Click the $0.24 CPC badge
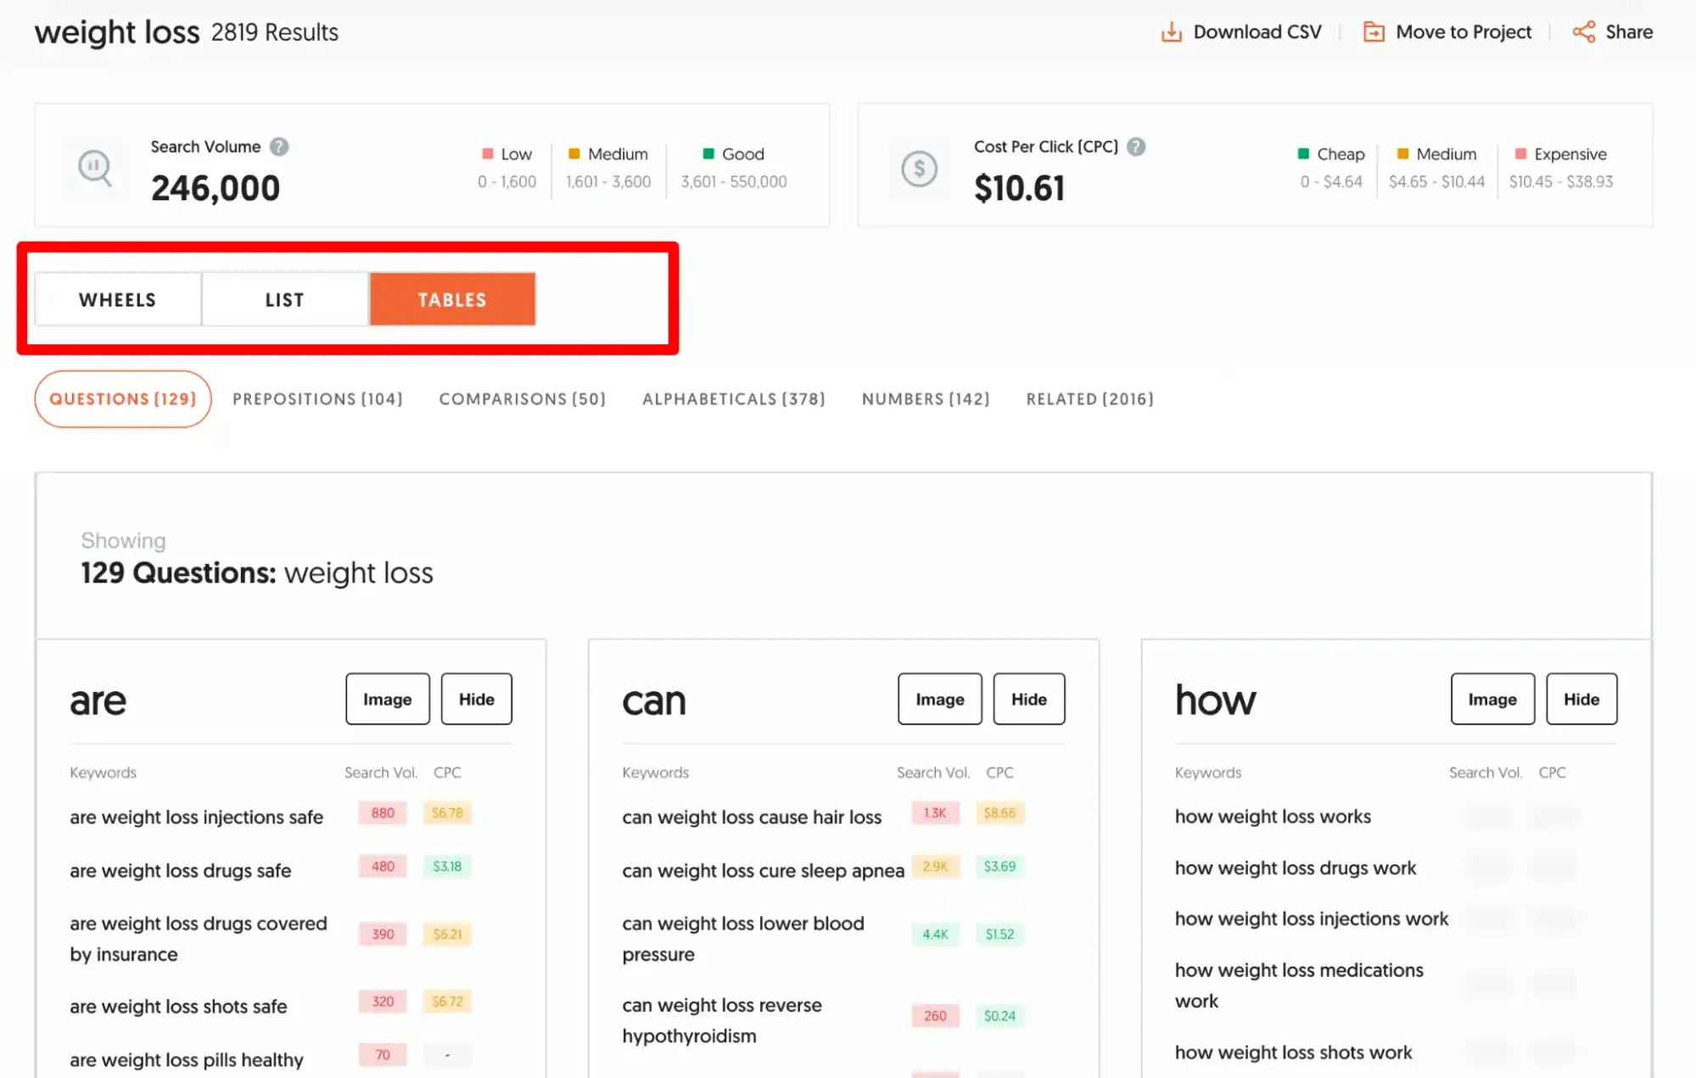Screen dimensions: 1696x1078 (x=999, y=1015)
